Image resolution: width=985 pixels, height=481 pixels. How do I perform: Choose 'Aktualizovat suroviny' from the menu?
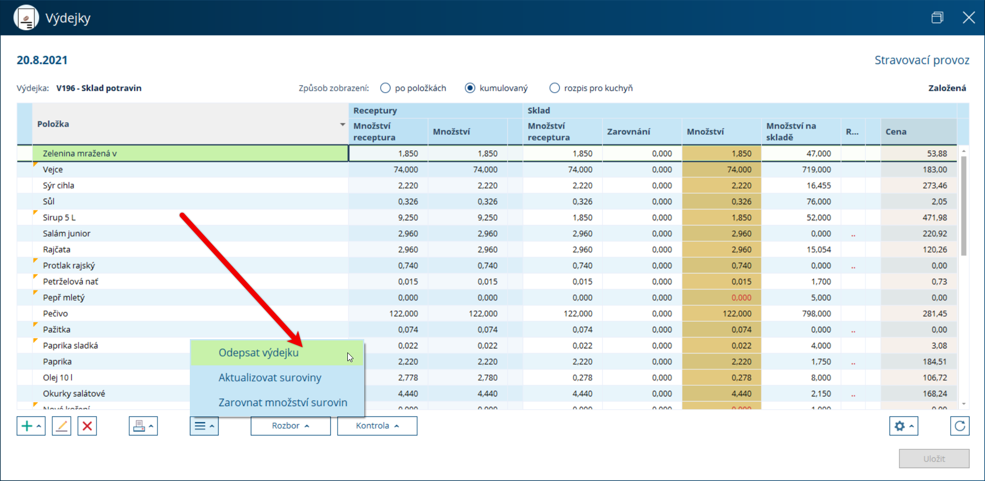277,378
